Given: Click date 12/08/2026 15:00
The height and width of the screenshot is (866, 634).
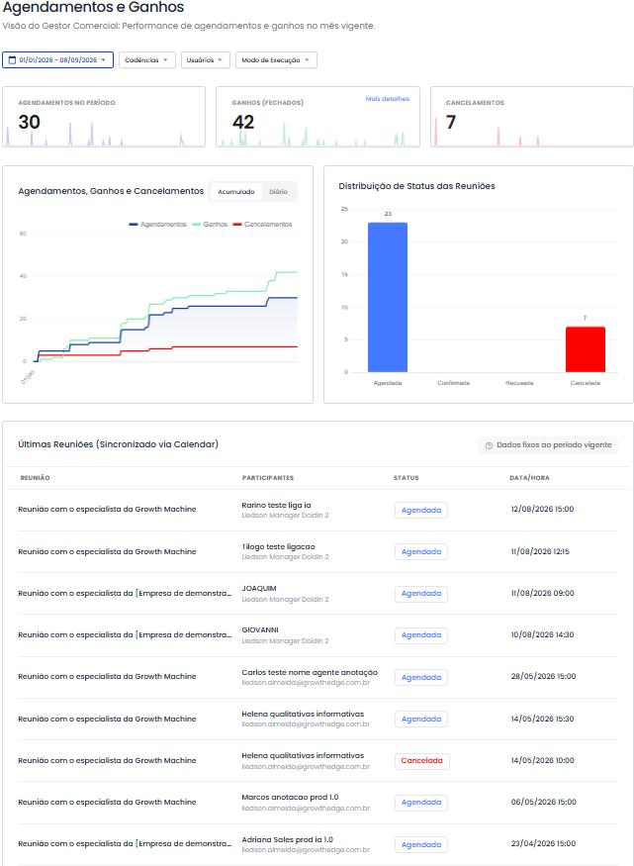Looking at the screenshot, I should 542,510.
